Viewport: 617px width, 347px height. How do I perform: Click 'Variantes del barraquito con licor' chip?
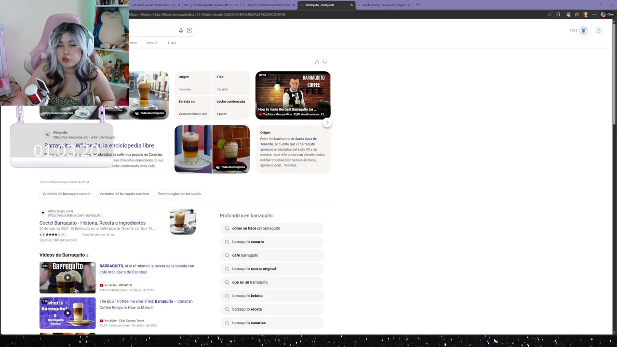point(124,194)
